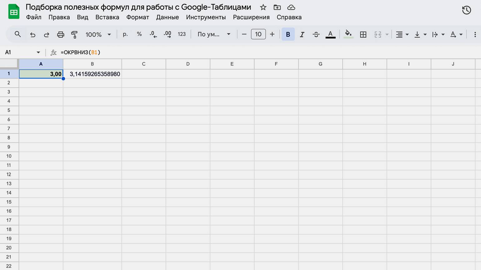Click the document title to rename
The width and height of the screenshot is (481, 270).
138,7
